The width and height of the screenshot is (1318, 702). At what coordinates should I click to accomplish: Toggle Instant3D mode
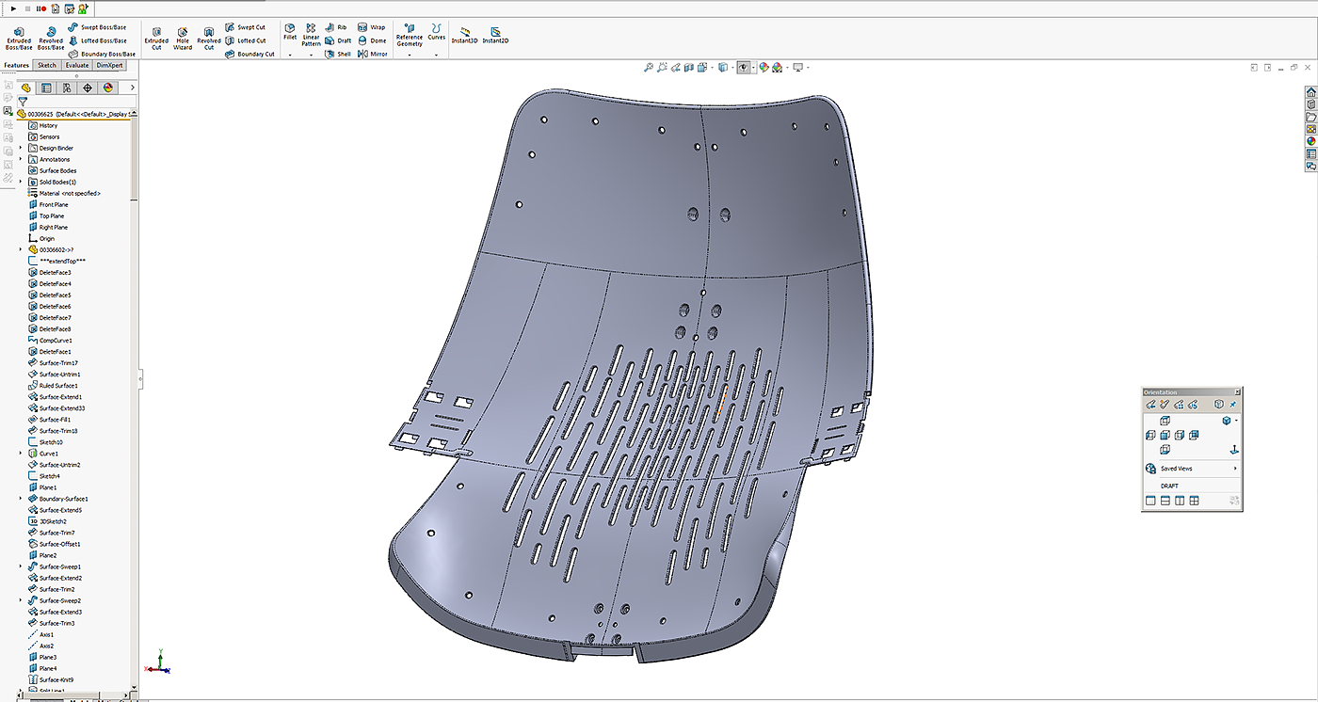pyautogui.click(x=465, y=36)
